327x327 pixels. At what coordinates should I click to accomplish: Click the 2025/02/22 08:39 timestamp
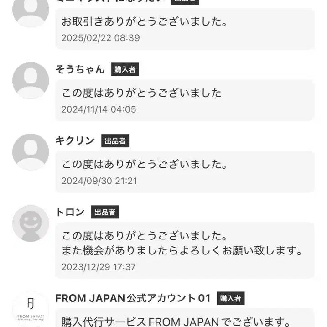pyautogui.click(x=100, y=38)
